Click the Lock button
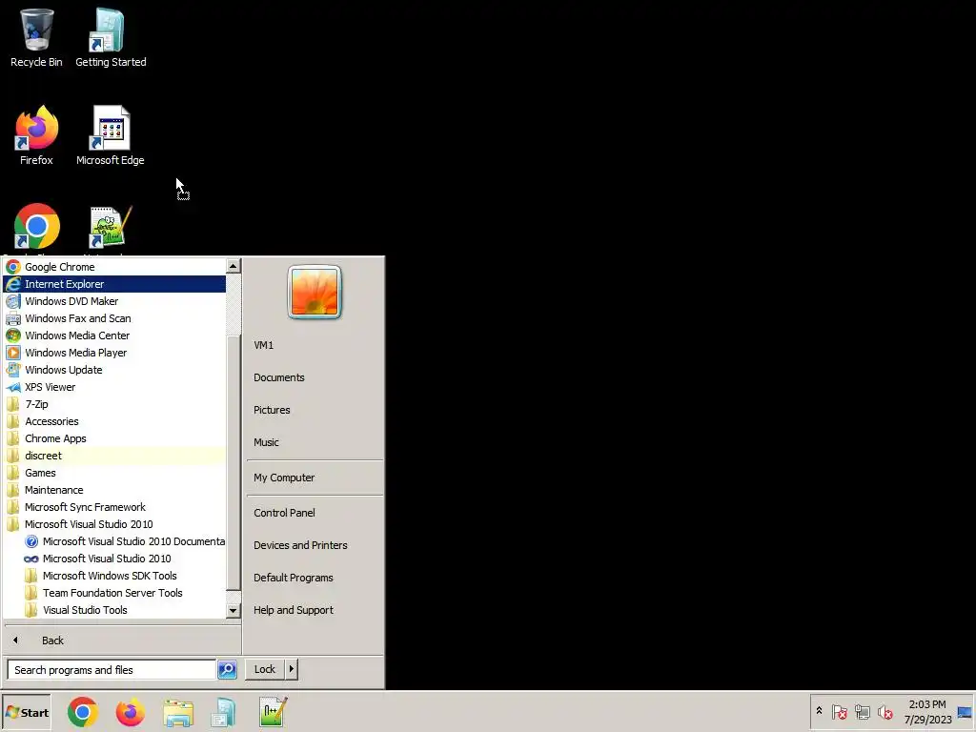Viewport: 976px width, 732px height. tap(265, 669)
